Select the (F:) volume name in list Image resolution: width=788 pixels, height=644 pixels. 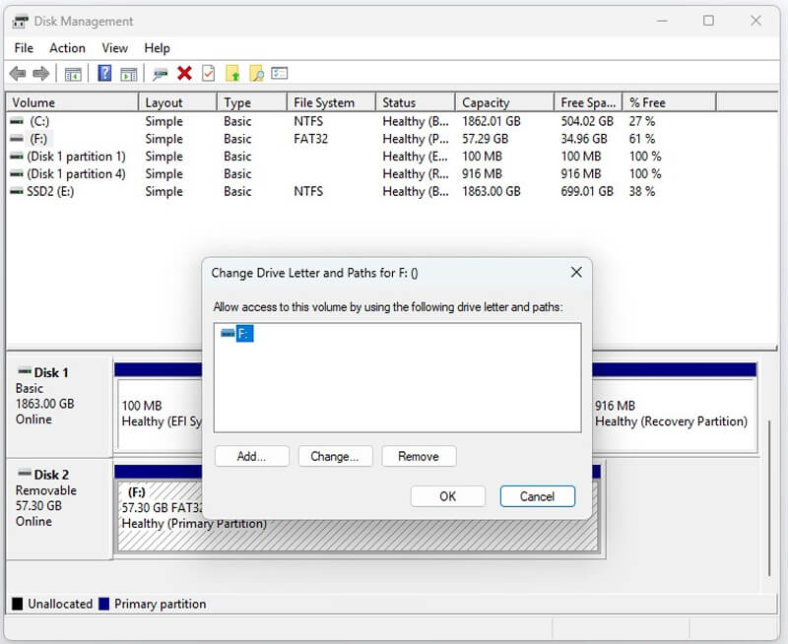click(x=38, y=139)
